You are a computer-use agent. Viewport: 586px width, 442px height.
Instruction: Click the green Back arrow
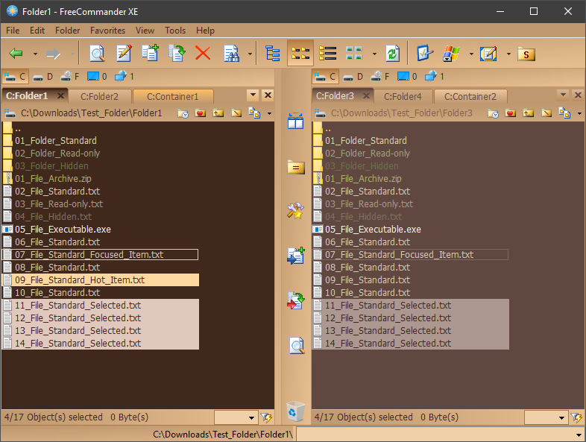16,54
